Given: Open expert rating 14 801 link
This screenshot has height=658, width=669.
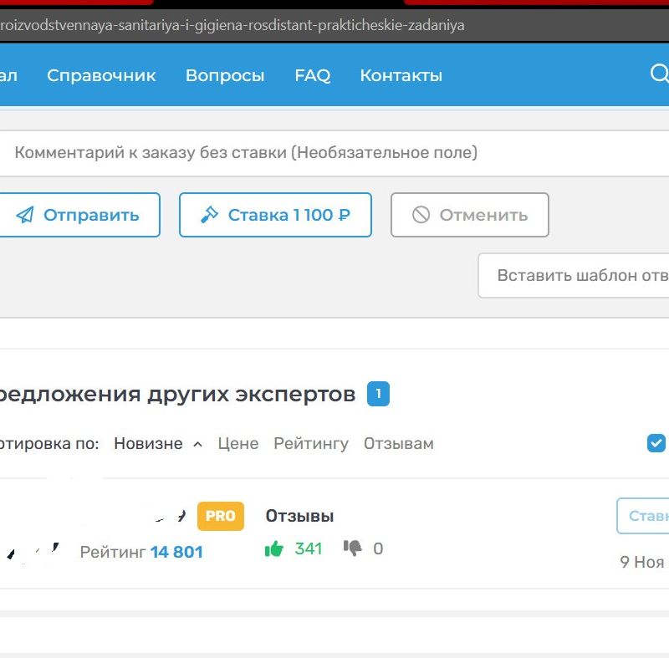Looking at the screenshot, I should pyautogui.click(x=176, y=552).
